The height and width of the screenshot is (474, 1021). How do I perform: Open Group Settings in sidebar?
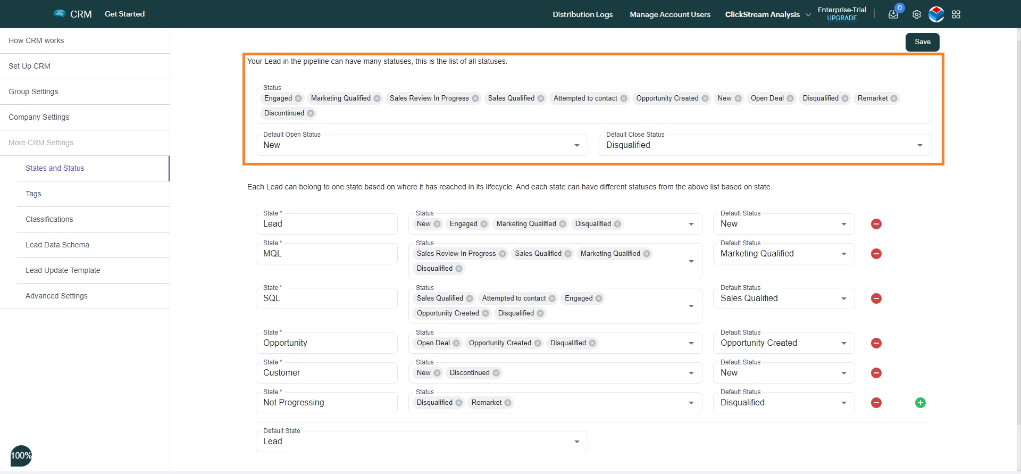(85, 92)
